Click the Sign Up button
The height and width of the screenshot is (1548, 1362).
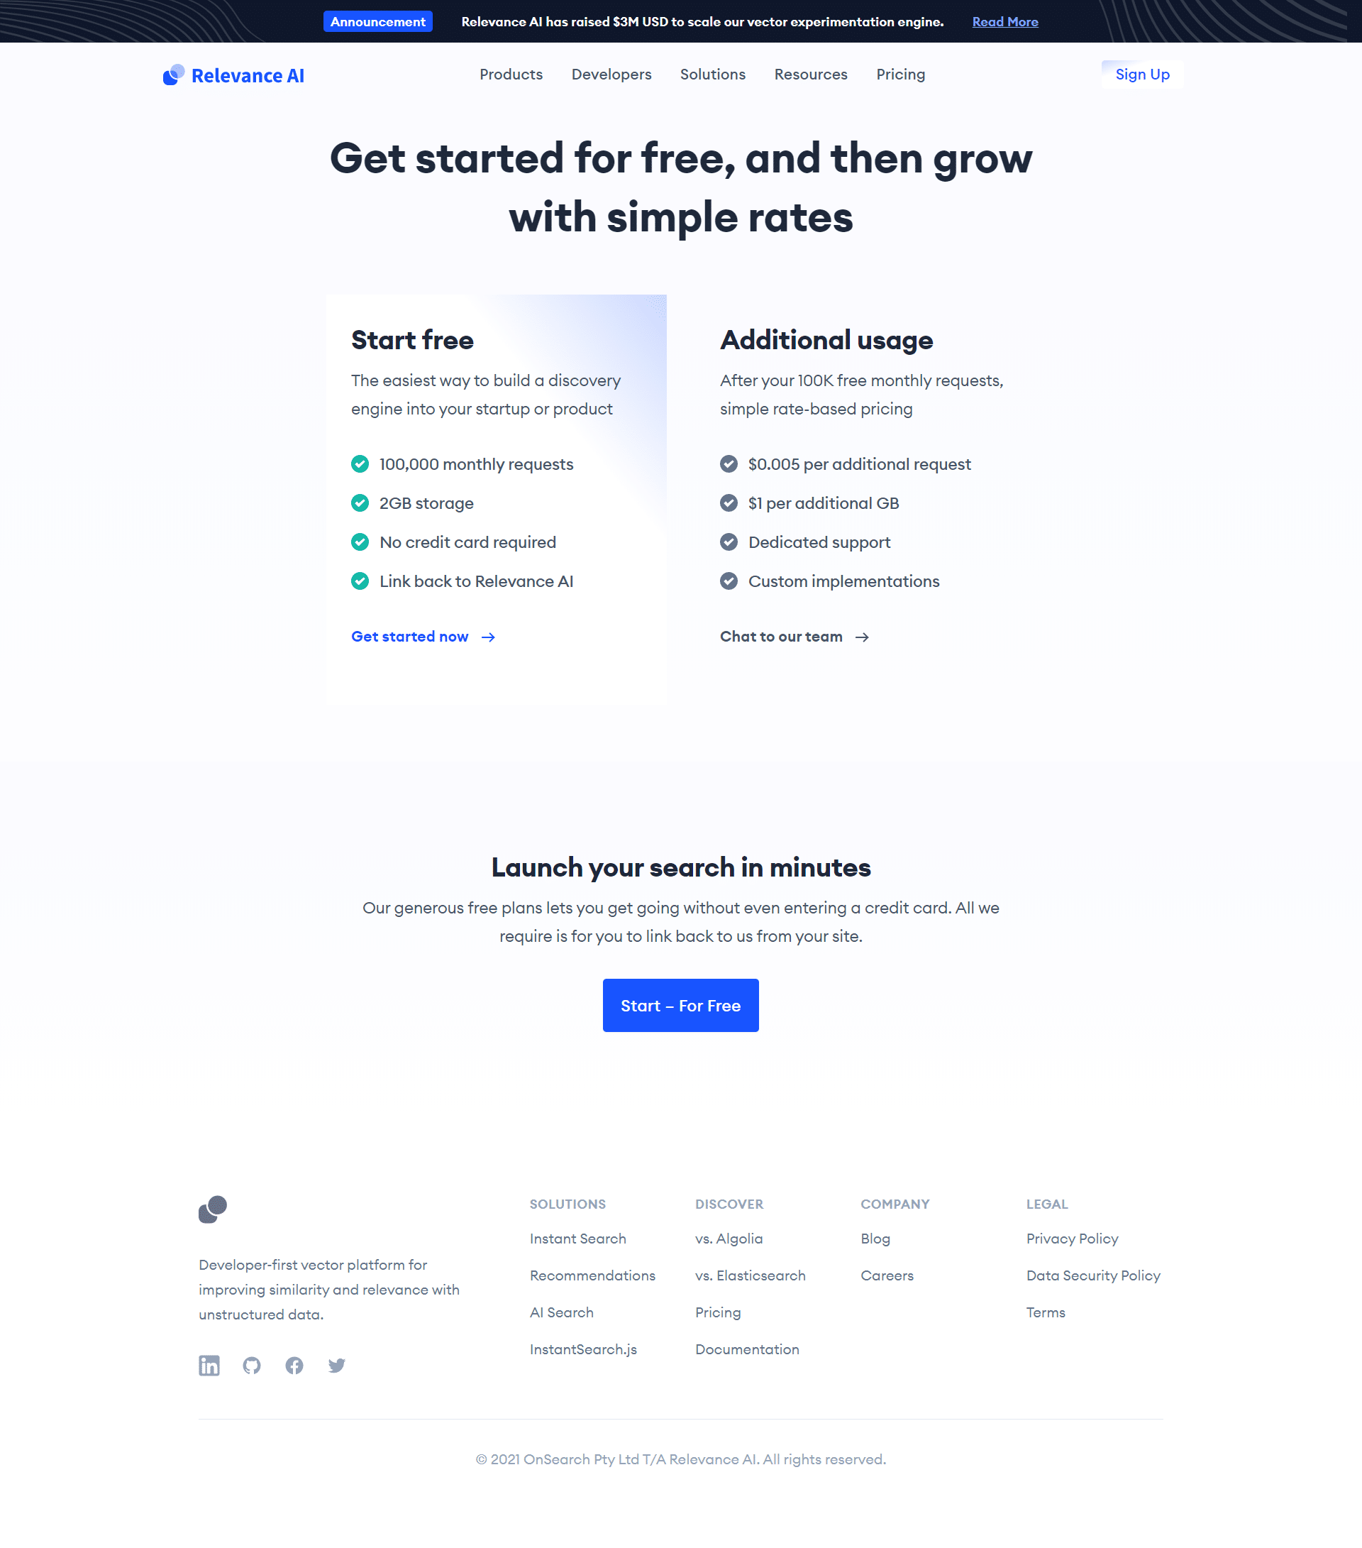pyautogui.click(x=1141, y=74)
